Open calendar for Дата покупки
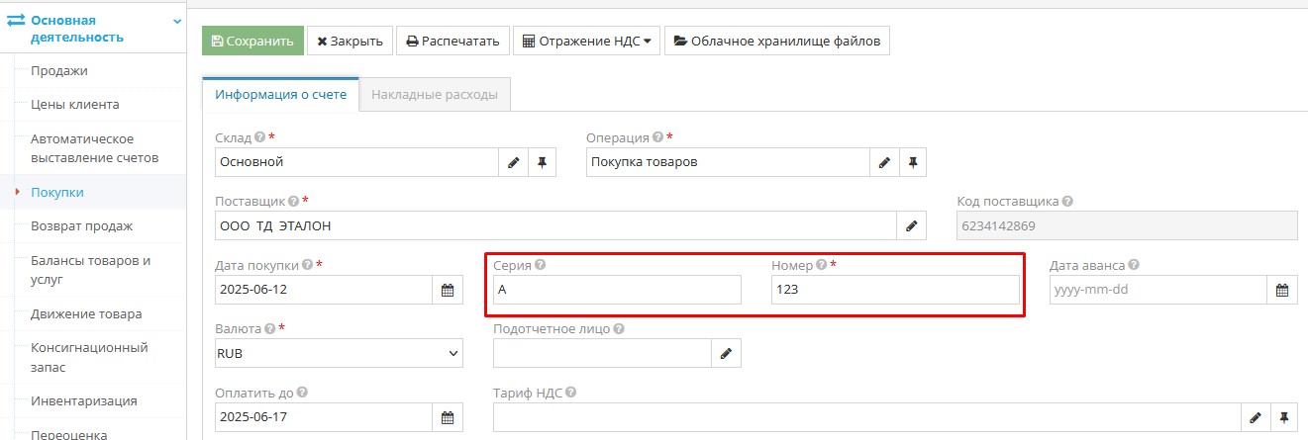This screenshot has width=1308, height=440. click(x=447, y=290)
